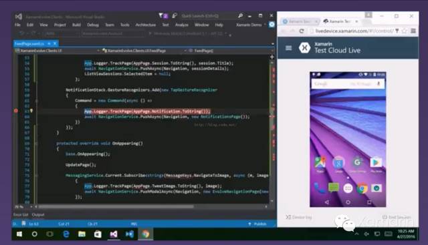The width and height of the screenshot is (428, 245).
Task: Click the Xamarin hexagon logo
Action: coord(304,48)
